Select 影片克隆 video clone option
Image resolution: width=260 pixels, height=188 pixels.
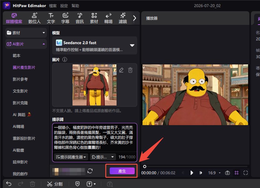click(20, 103)
